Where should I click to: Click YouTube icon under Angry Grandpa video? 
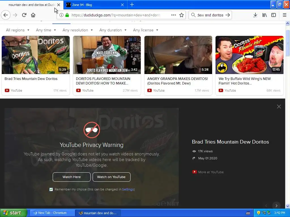pos(150,90)
